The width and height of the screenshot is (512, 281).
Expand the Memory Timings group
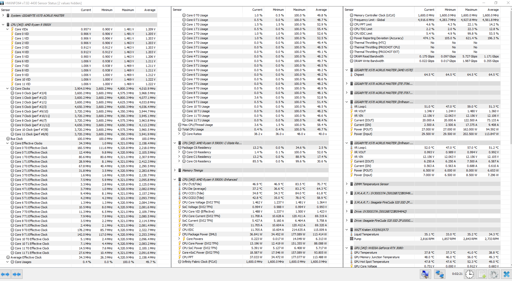pos(175,170)
